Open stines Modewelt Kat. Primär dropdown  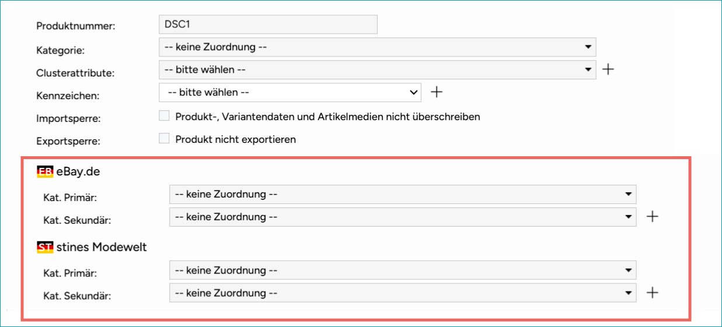click(x=403, y=270)
